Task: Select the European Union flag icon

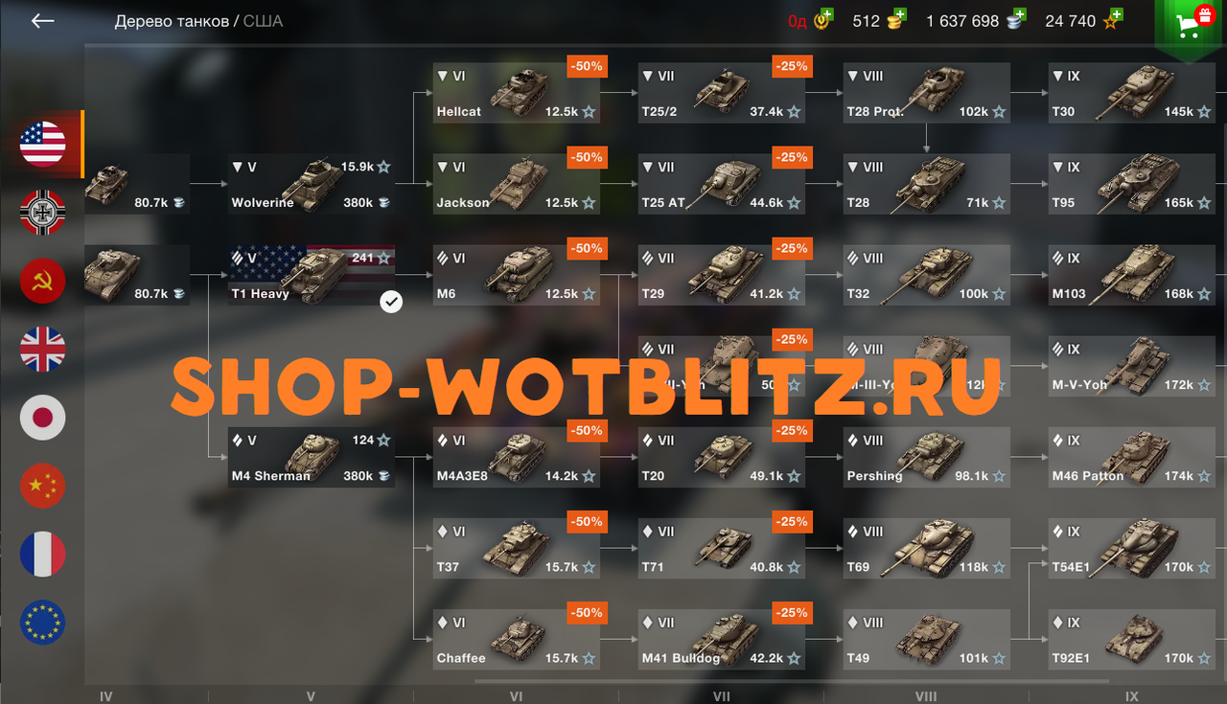Action: click(x=43, y=622)
